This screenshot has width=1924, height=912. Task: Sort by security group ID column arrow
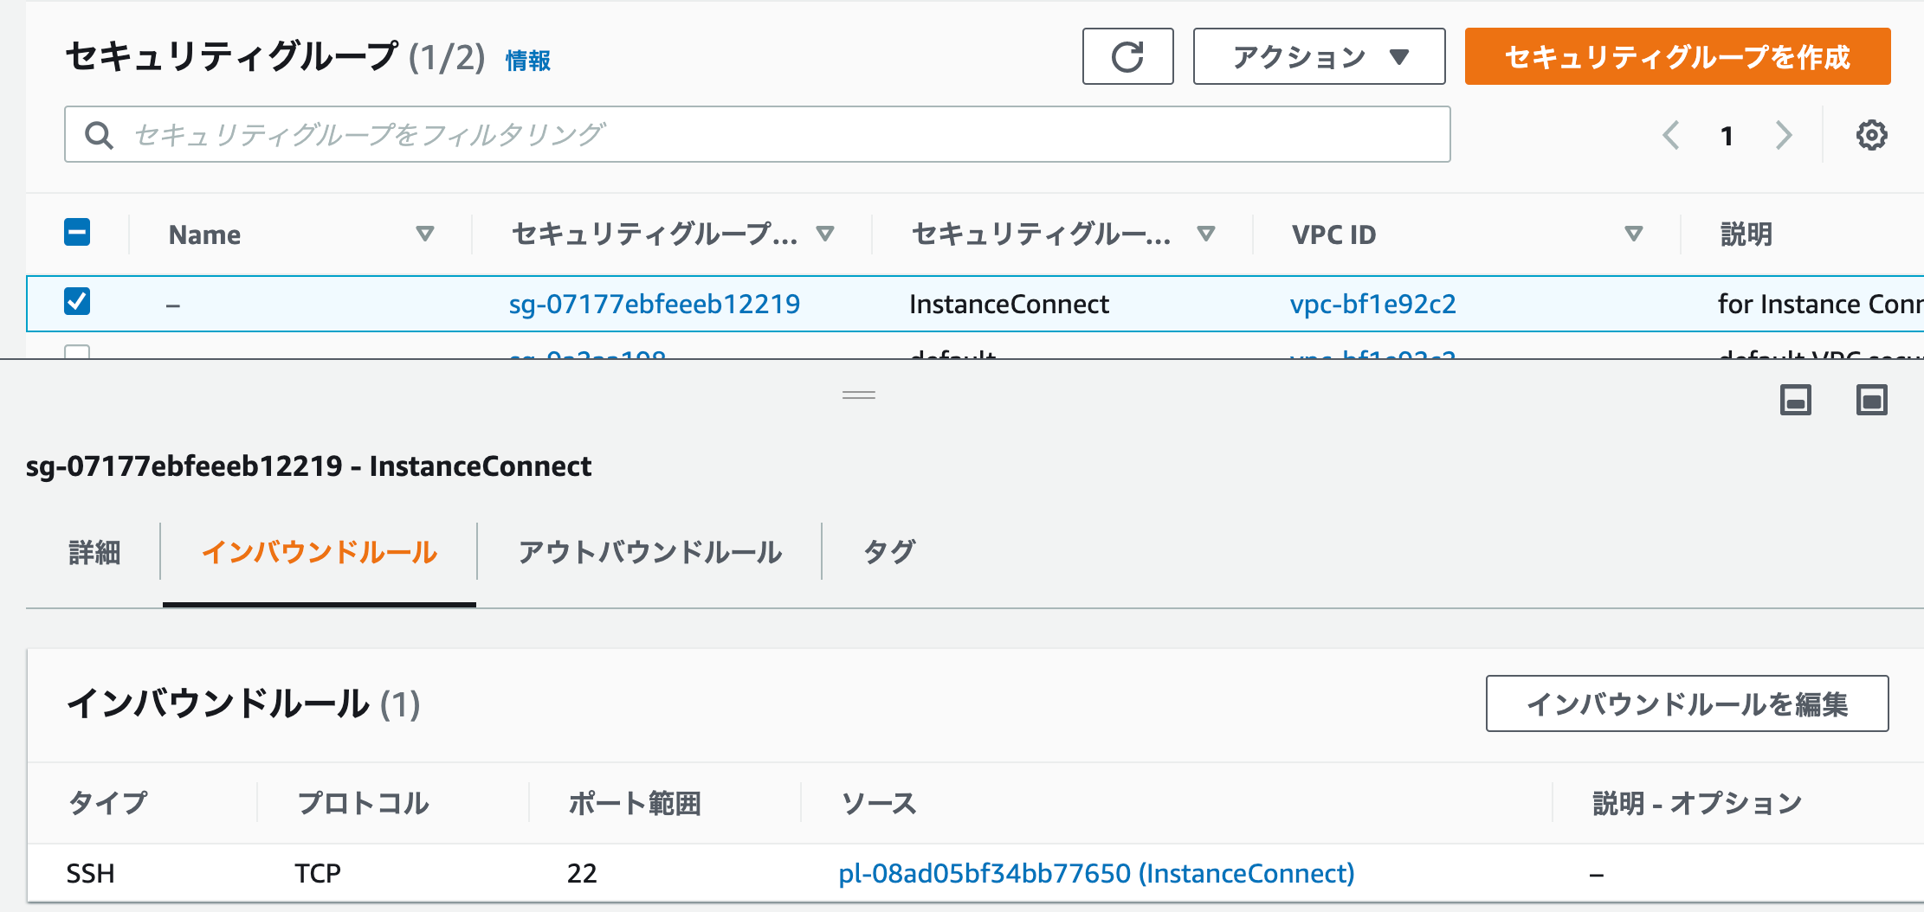click(x=825, y=234)
